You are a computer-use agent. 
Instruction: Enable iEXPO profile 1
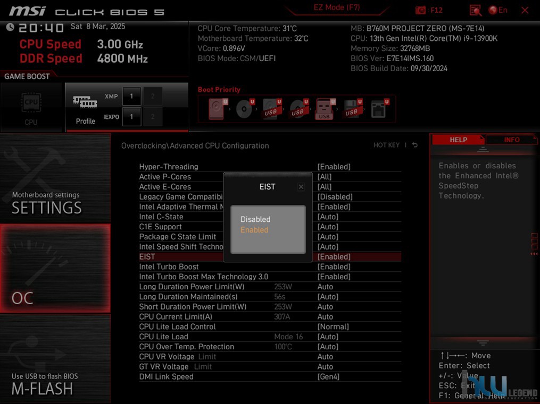[131, 117]
